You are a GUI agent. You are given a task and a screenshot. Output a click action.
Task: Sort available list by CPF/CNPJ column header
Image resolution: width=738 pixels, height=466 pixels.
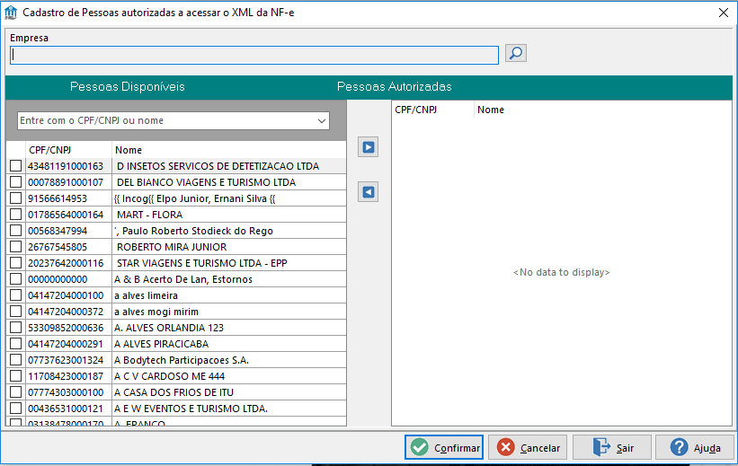pyautogui.click(x=68, y=150)
